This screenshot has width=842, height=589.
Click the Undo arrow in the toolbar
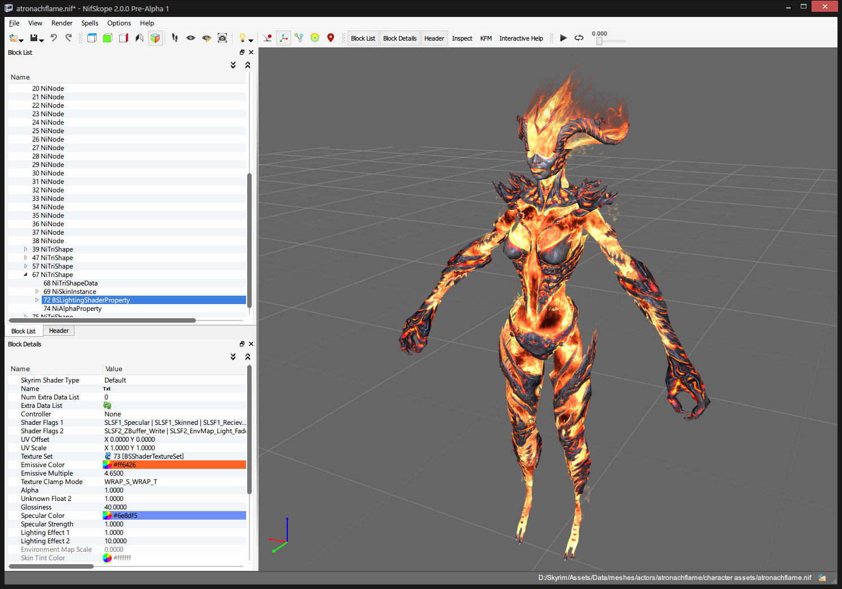[54, 38]
